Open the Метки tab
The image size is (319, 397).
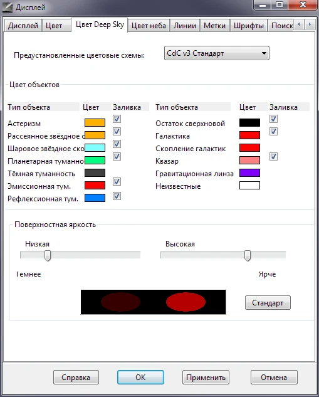pos(214,26)
